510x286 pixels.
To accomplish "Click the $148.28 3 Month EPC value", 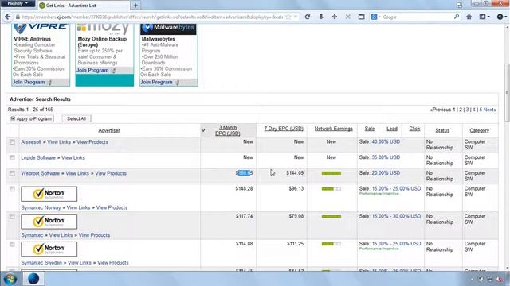I will [244, 188].
